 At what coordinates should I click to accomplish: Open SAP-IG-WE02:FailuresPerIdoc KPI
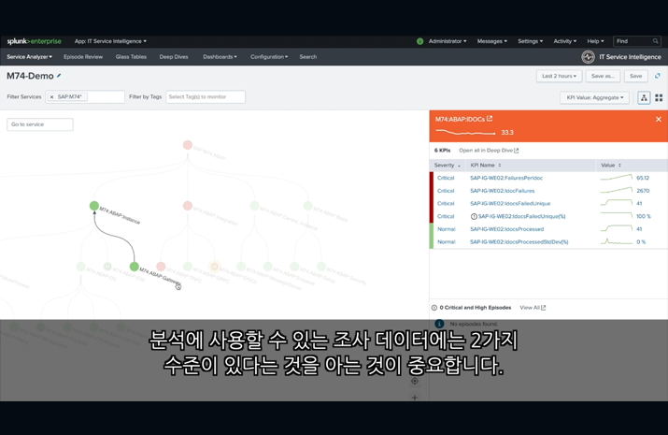coord(506,178)
